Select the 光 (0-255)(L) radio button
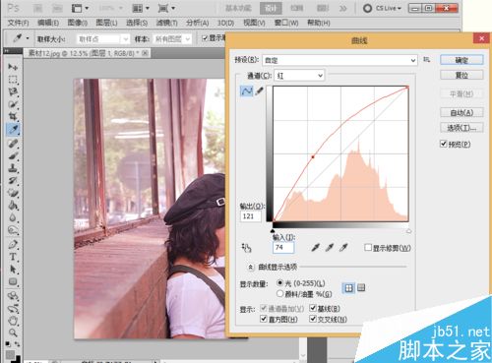492x363 pixels. (x=279, y=282)
